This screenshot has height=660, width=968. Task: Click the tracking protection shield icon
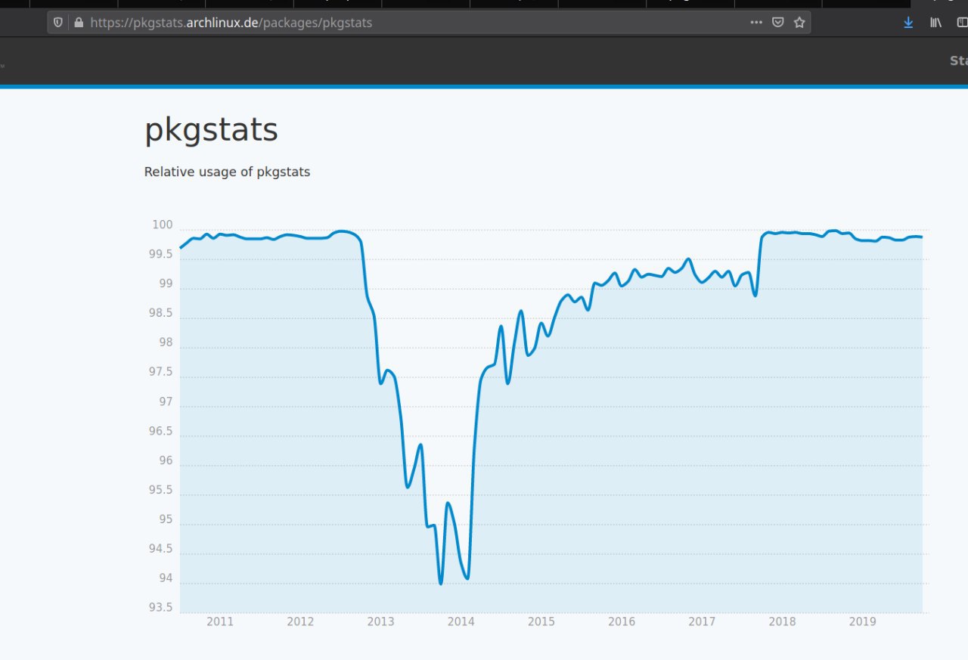coord(58,23)
